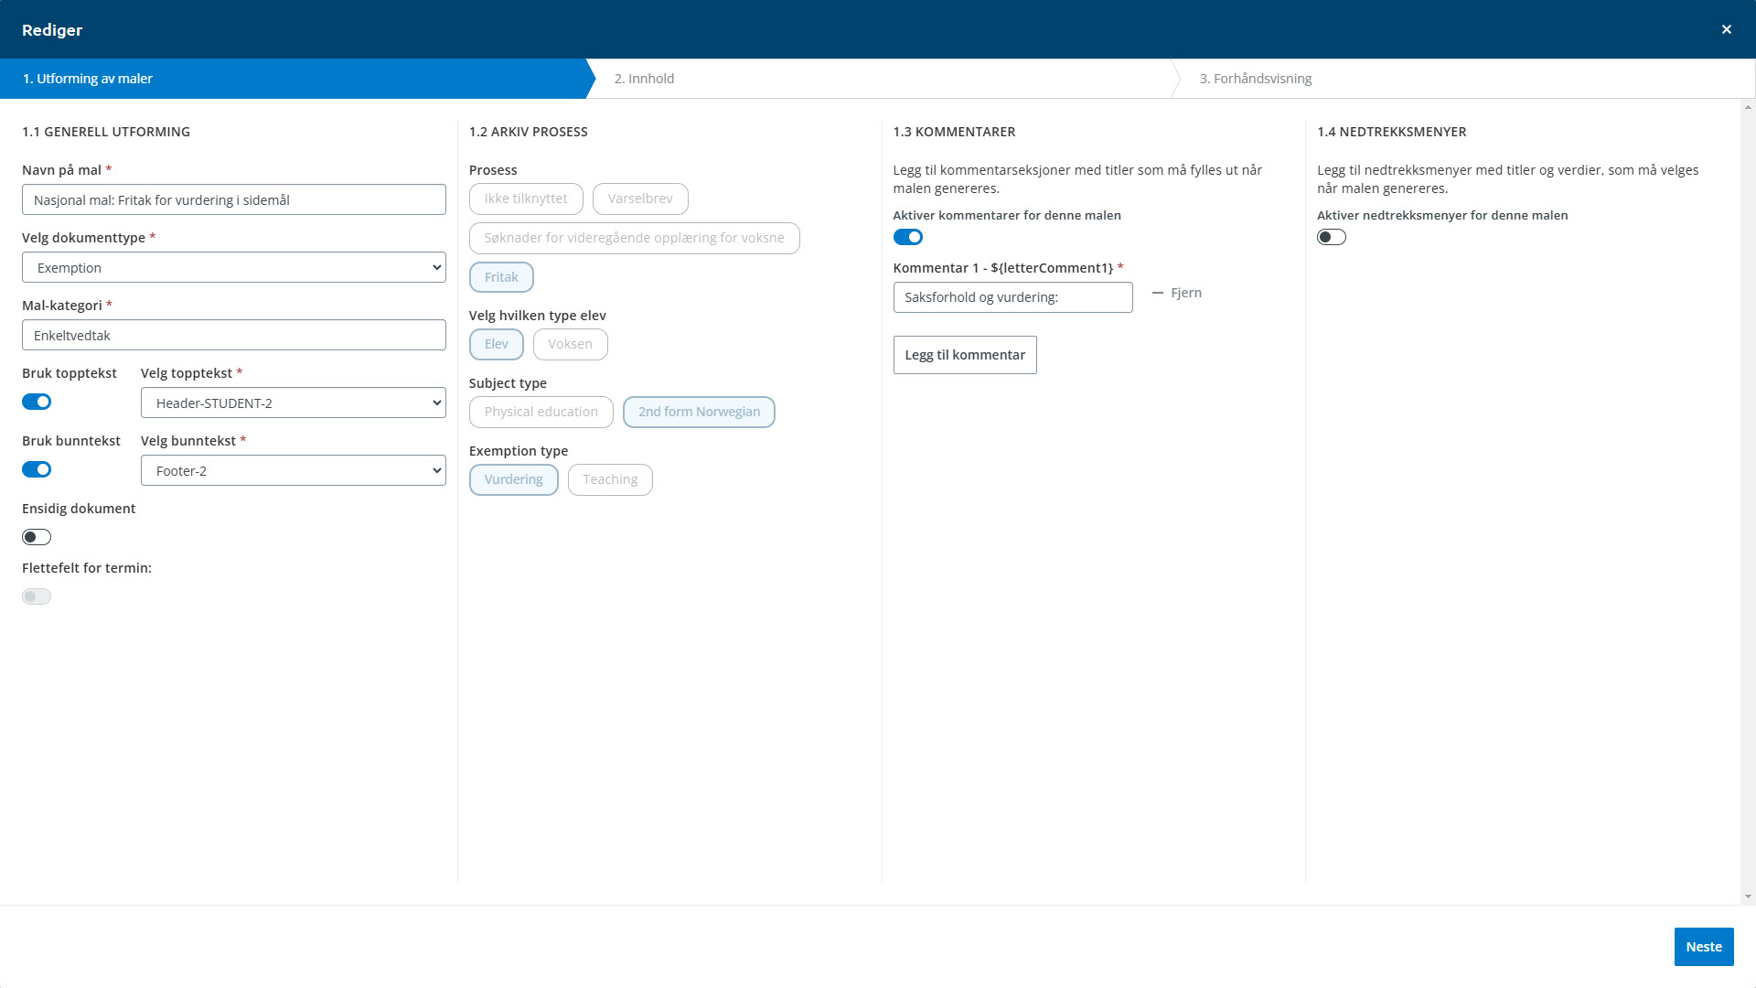Image resolution: width=1756 pixels, height=988 pixels.
Task: Disable the Aktiver kommentarer toggle
Action: [x=907, y=237]
